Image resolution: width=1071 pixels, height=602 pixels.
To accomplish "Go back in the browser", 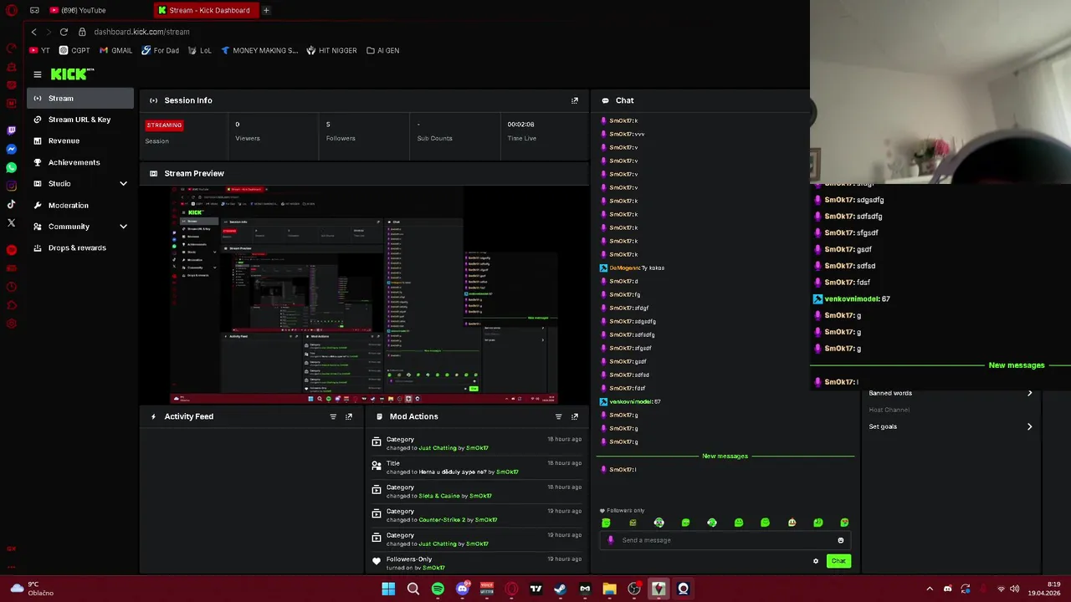I will [33, 32].
